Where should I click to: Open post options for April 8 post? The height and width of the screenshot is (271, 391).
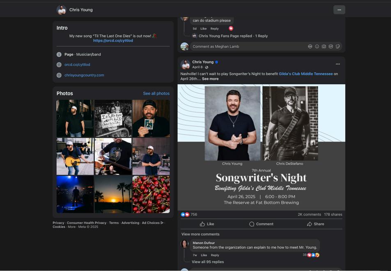click(338, 64)
